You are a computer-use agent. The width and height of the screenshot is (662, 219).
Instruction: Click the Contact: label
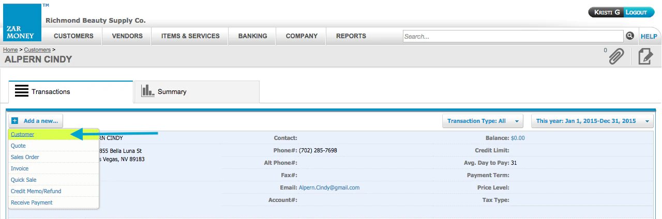(285, 138)
